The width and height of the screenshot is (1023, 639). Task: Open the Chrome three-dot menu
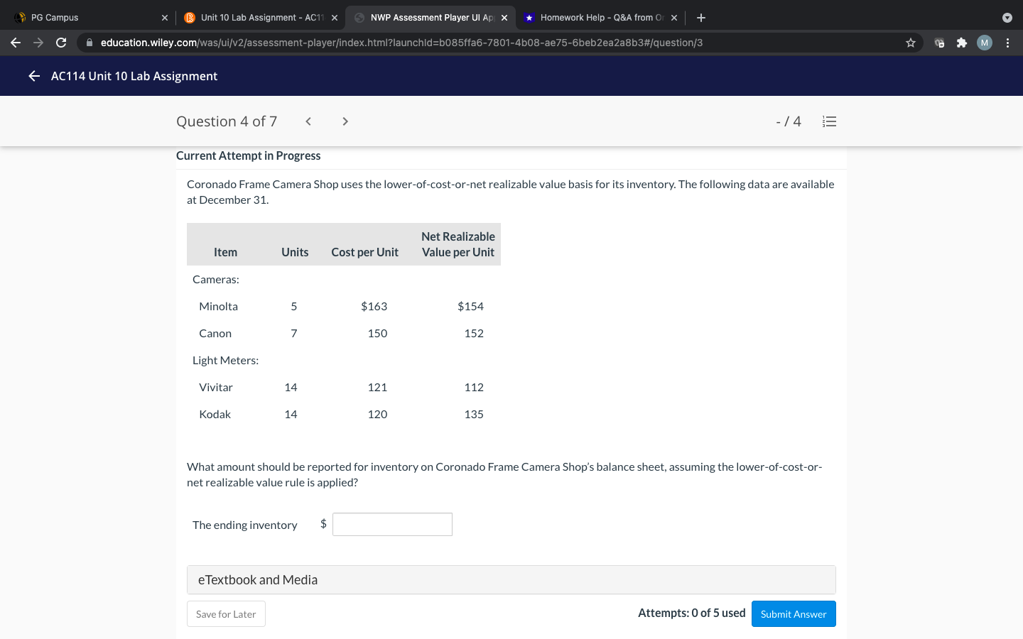click(1007, 43)
